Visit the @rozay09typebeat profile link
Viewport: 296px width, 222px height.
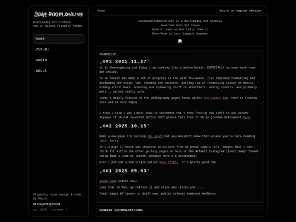[47, 204]
